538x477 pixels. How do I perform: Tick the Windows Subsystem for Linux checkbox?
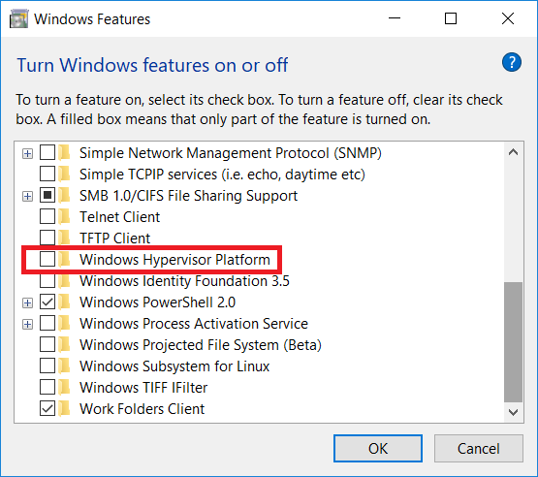47,366
